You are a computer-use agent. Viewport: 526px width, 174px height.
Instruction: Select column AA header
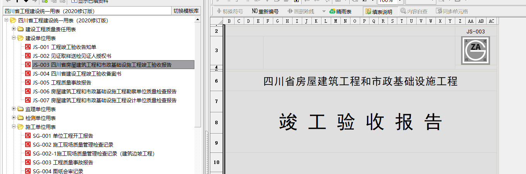pos(470,21)
